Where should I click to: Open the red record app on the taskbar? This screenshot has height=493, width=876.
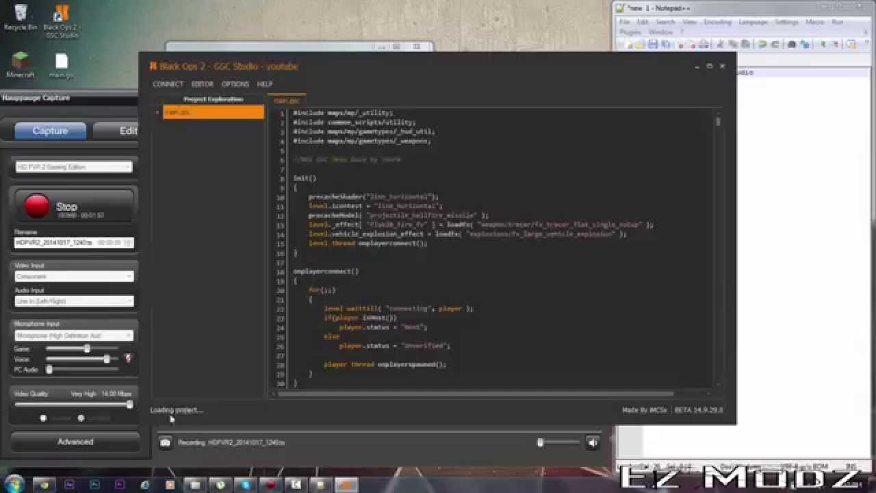[x=271, y=484]
